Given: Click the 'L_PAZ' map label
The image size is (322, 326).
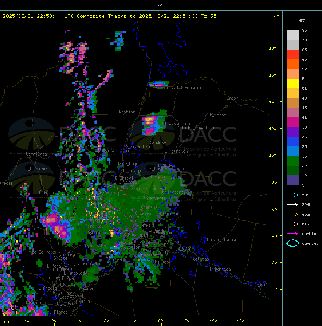Looking at the screenshot, I should (261, 285).
